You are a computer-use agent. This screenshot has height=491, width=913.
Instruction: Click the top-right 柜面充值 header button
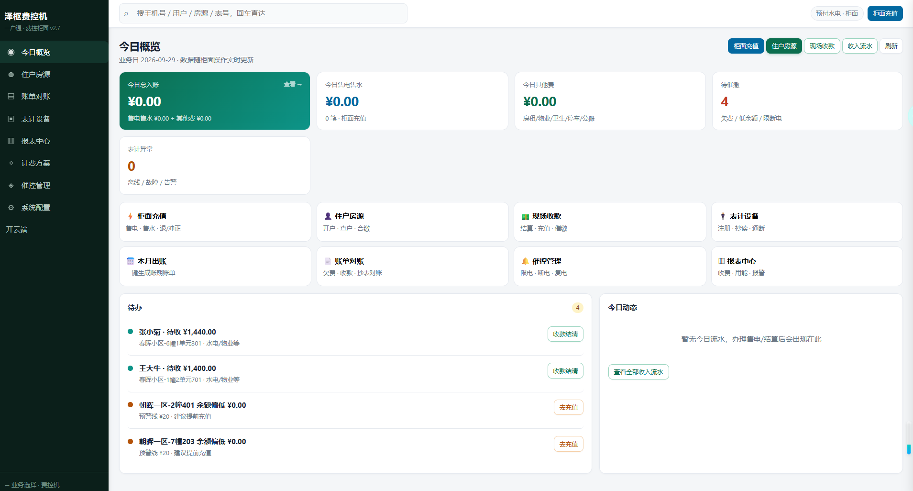pyautogui.click(x=885, y=13)
